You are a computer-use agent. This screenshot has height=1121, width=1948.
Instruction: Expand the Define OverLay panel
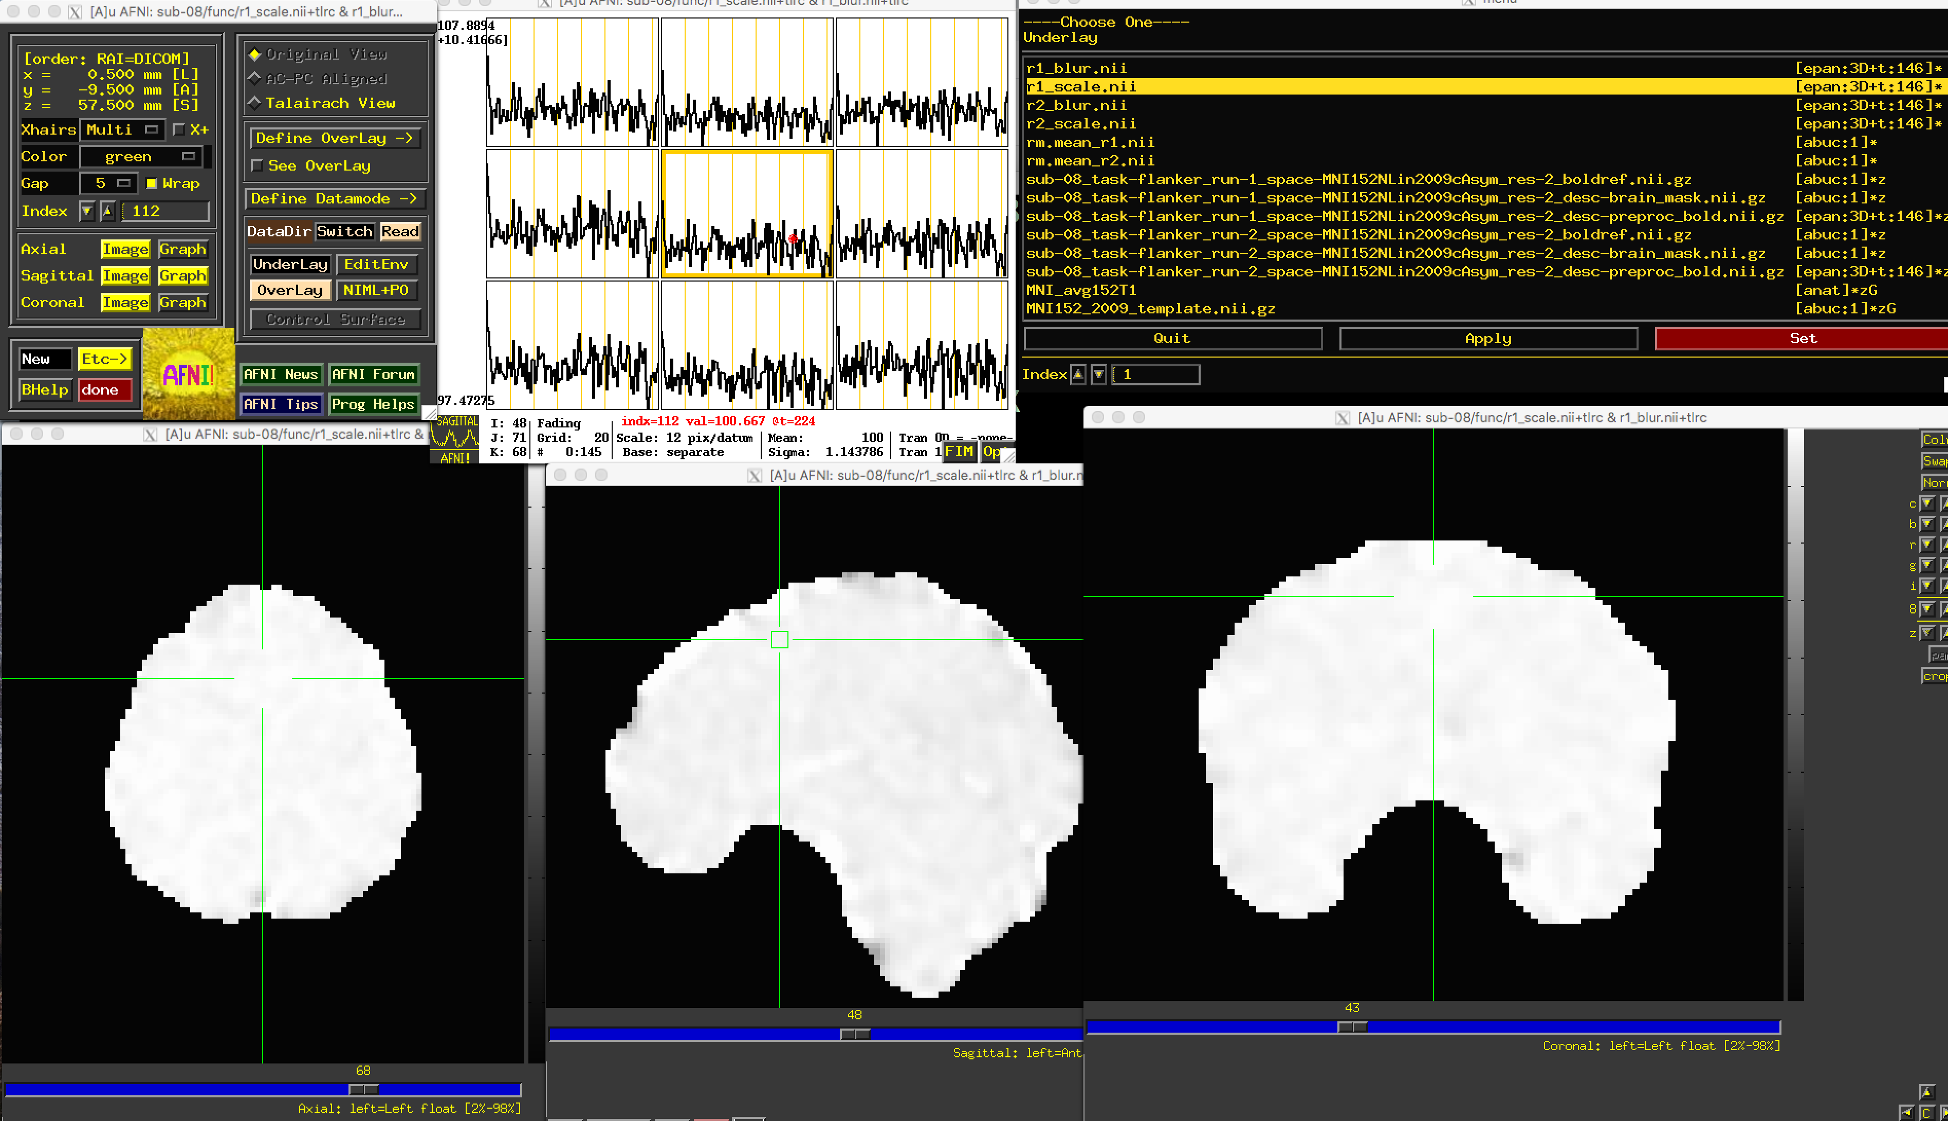pos(334,139)
